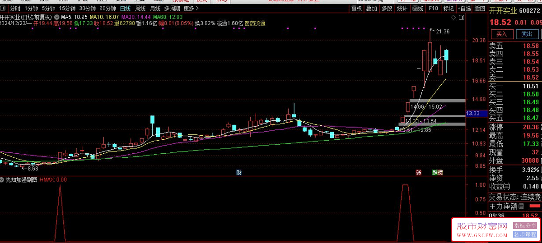This screenshot has height=243, width=542.
Task: Click the 返回 back button
Action: (x=480, y=9)
